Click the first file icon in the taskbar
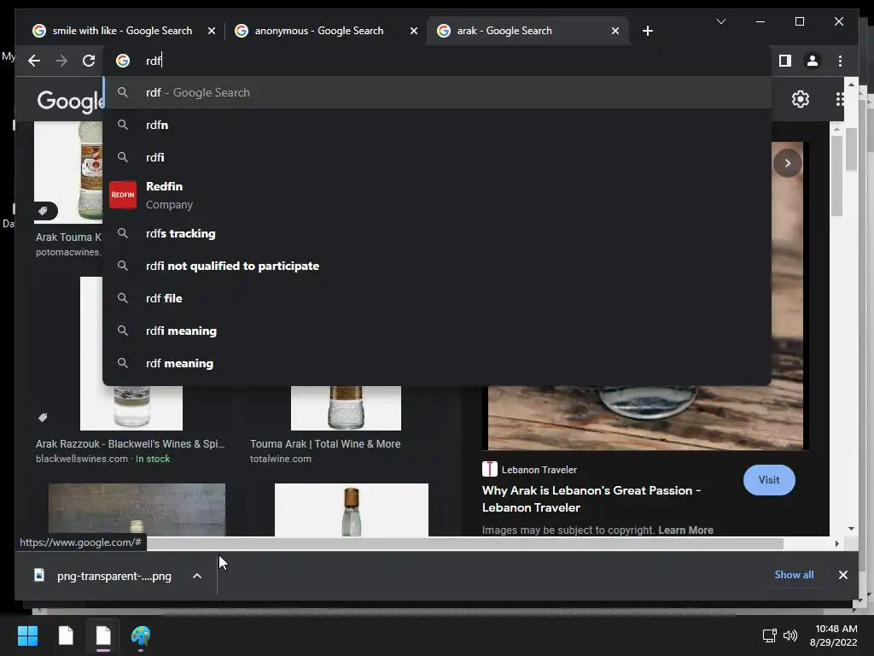Screen dimensions: 874x656 tap(66, 635)
